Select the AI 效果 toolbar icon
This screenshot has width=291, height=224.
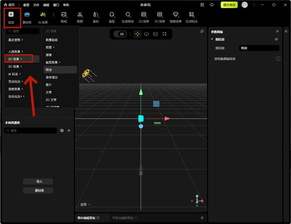point(43,15)
